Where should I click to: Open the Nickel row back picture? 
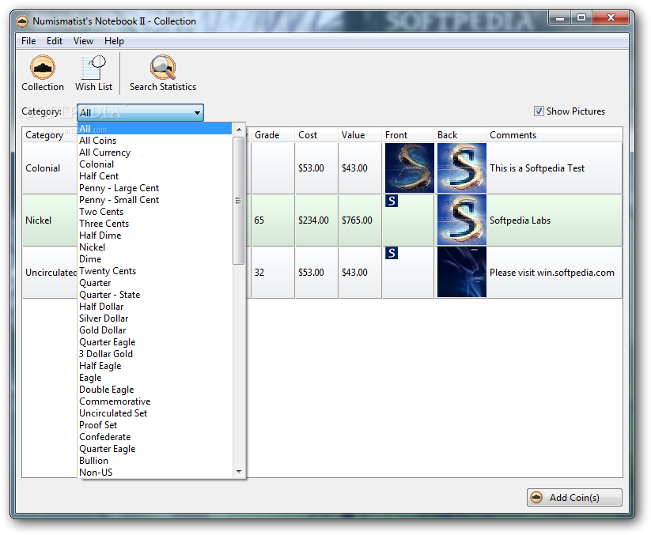pos(462,220)
